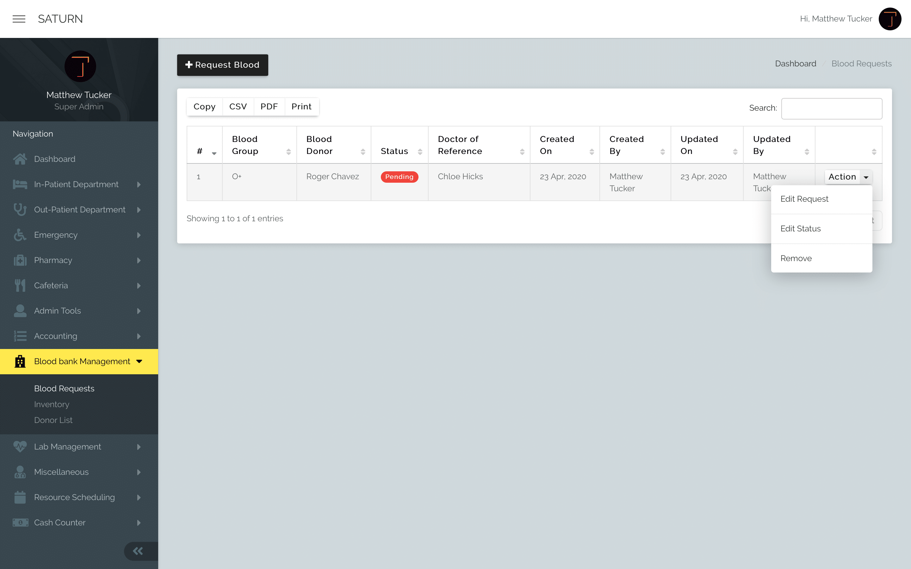This screenshot has width=911, height=569.
Task: Collapse the Blood bank Management section
Action: click(x=79, y=361)
